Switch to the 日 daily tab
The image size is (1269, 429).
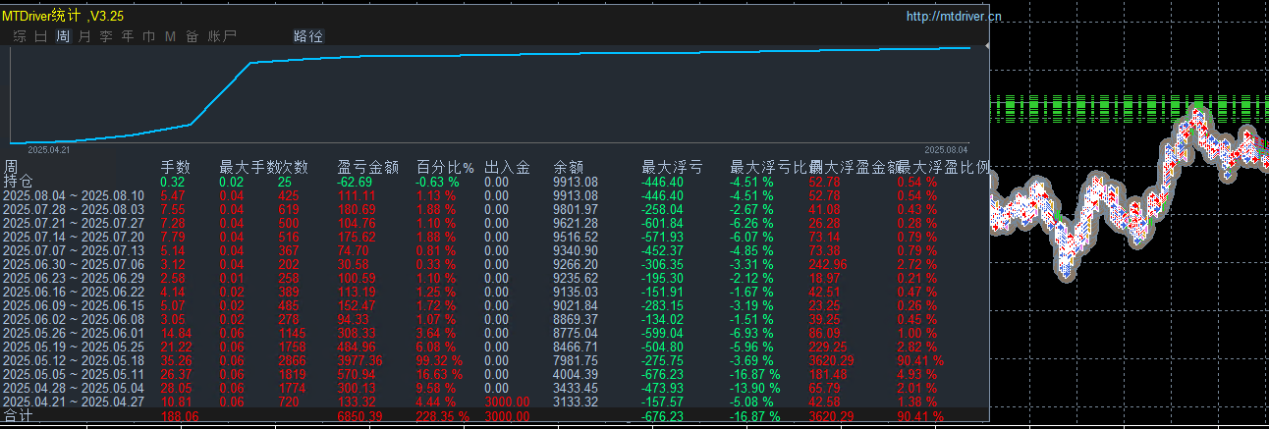click(40, 36)
